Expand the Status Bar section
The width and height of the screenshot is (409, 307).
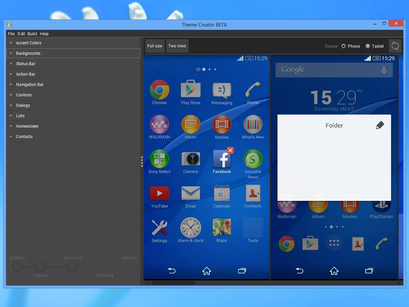click(x=25, y=63)
